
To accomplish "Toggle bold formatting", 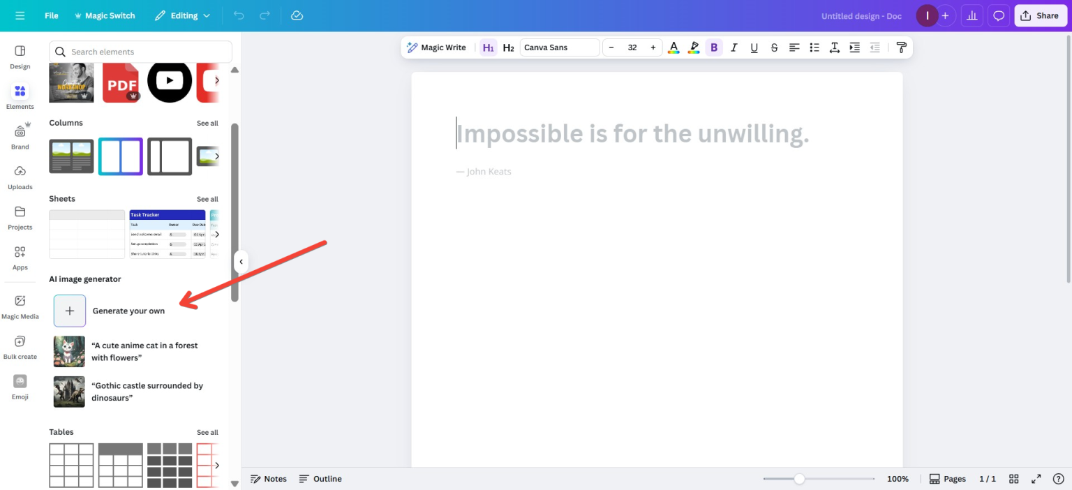I will tap(713, 47).
